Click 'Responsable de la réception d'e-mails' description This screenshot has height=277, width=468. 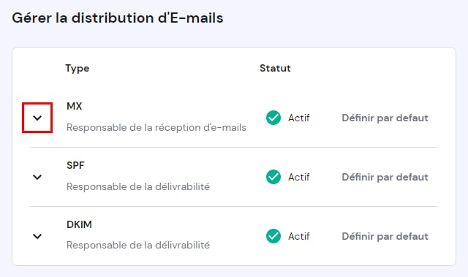point(156,128)
